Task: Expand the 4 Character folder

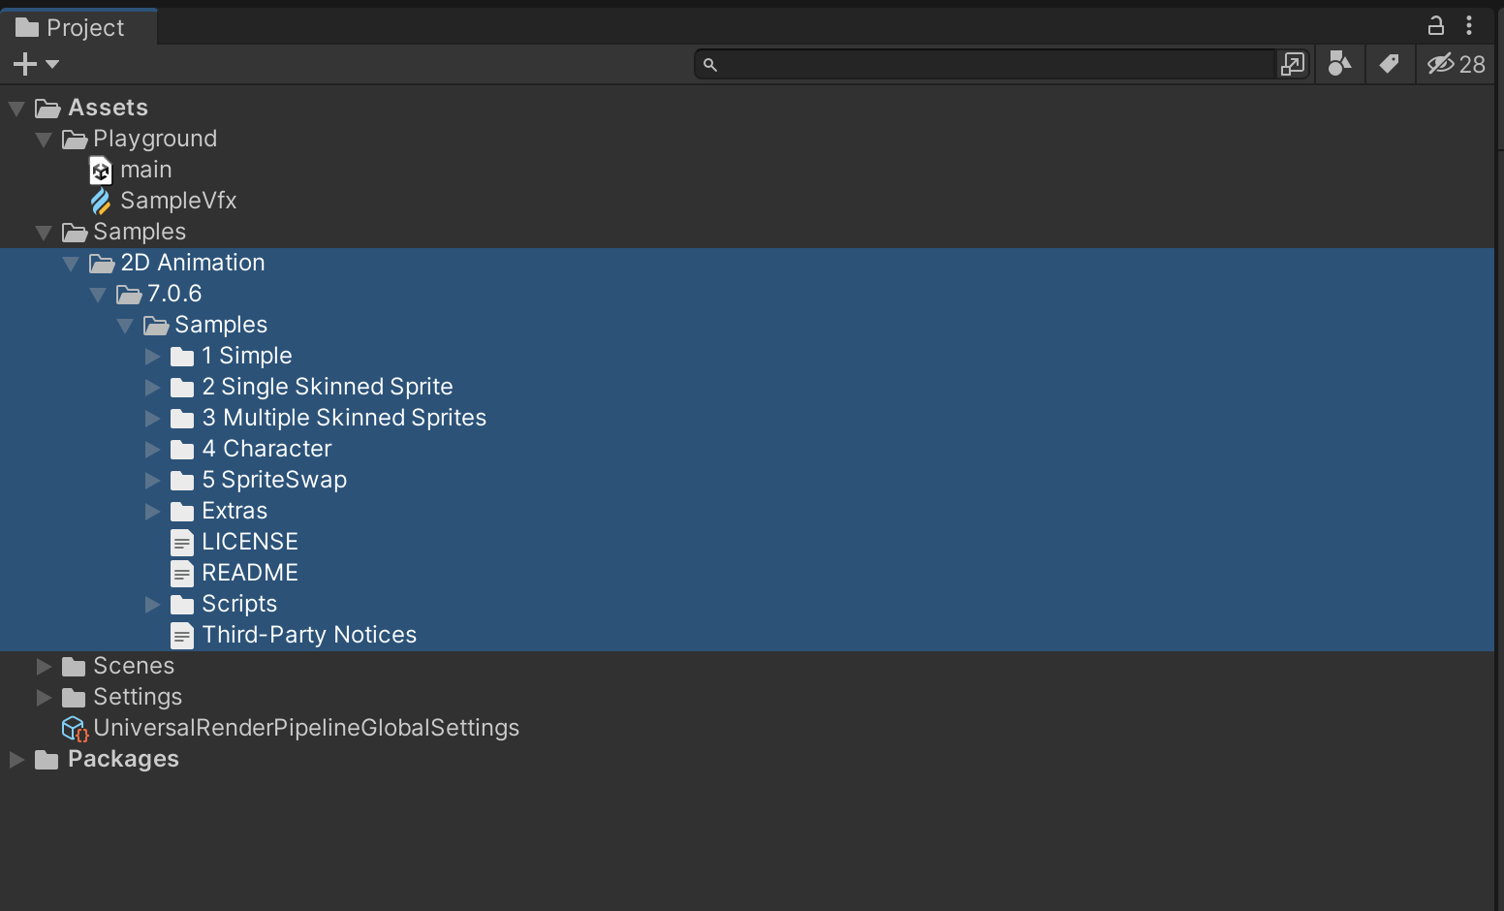Action: (x=152, y=449)
